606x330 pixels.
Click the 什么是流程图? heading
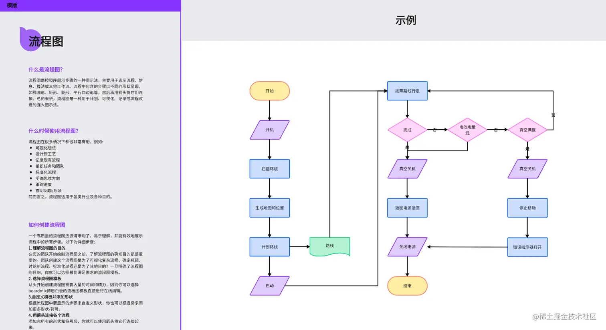click(46, 70)
